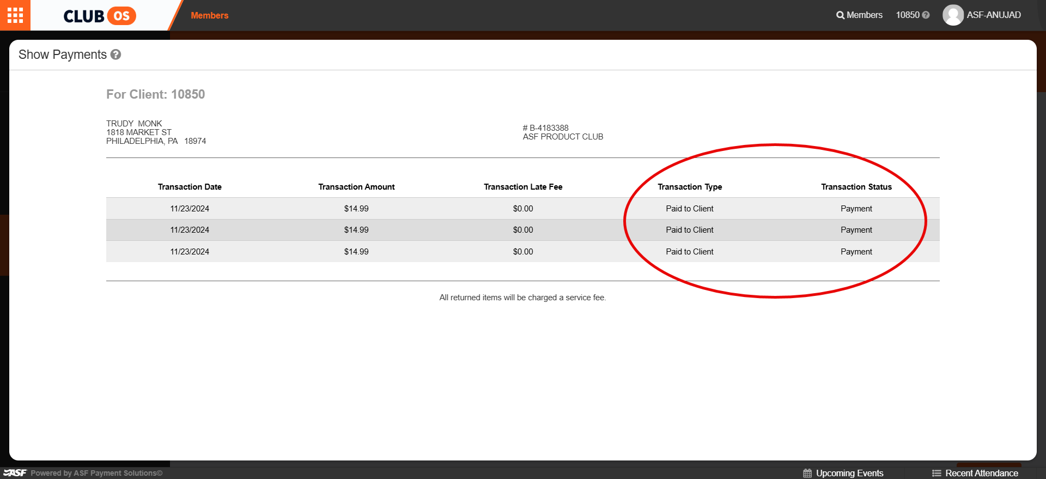Viewport: 1046px width, 479px height.
Task: Click help icon beside 10850
Action: pyautogui.click(x=926, y=15)
